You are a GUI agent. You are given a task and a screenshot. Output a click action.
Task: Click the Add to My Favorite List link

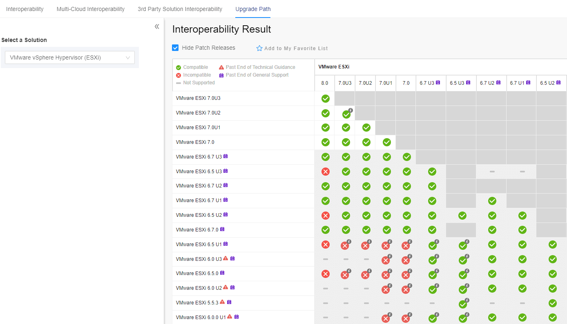coord(296,48)
